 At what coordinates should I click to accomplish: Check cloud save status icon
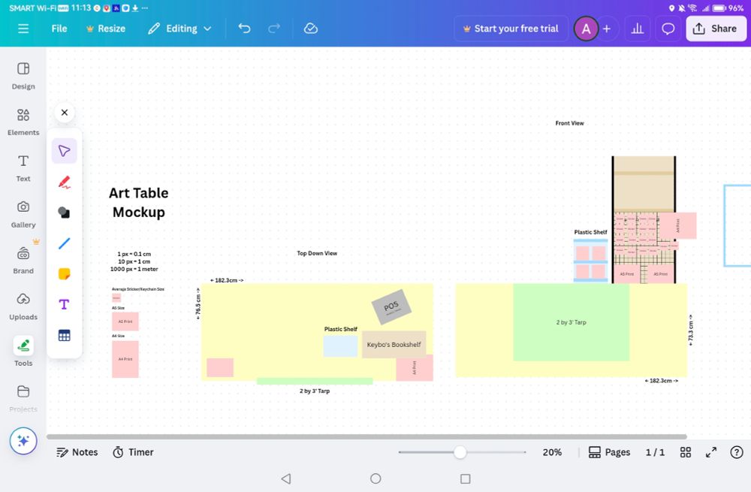(x=311, y=29)
